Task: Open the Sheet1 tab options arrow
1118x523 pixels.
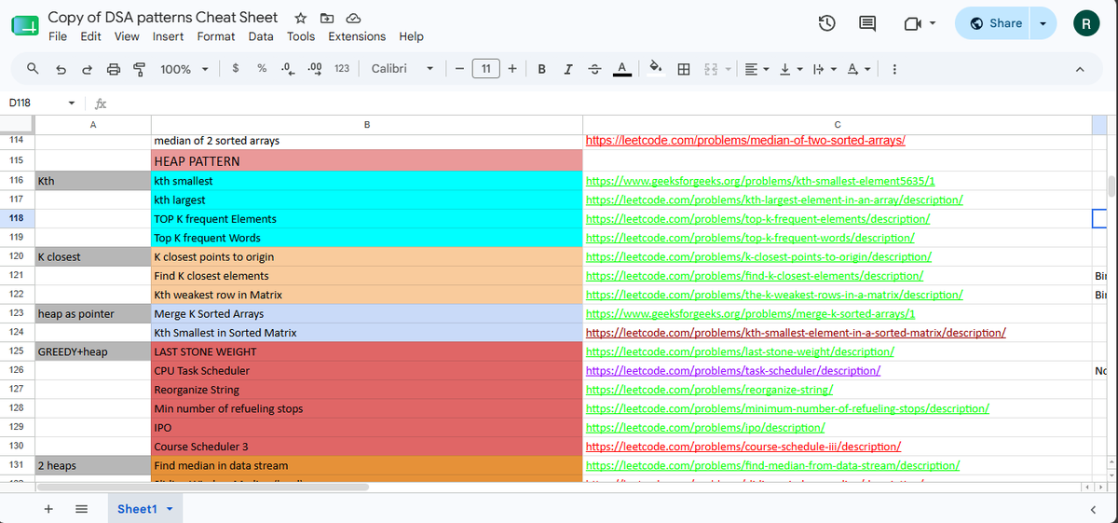Action: [x=170, y=509]
